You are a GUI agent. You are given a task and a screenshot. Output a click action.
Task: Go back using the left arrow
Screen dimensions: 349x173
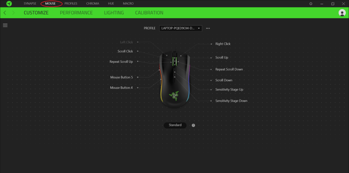tap(5, 13)
